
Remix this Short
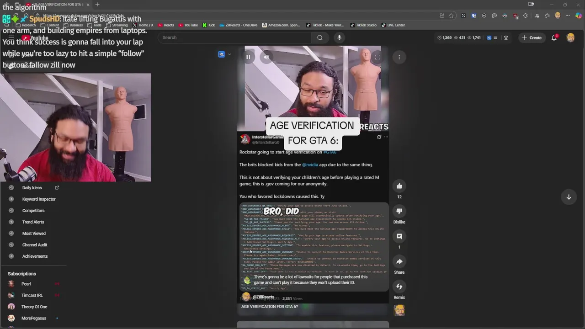pos(399,287)
